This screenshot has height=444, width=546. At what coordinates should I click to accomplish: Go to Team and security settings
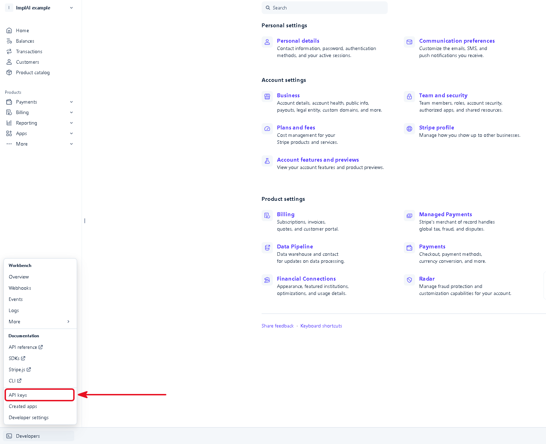point(443,95)
